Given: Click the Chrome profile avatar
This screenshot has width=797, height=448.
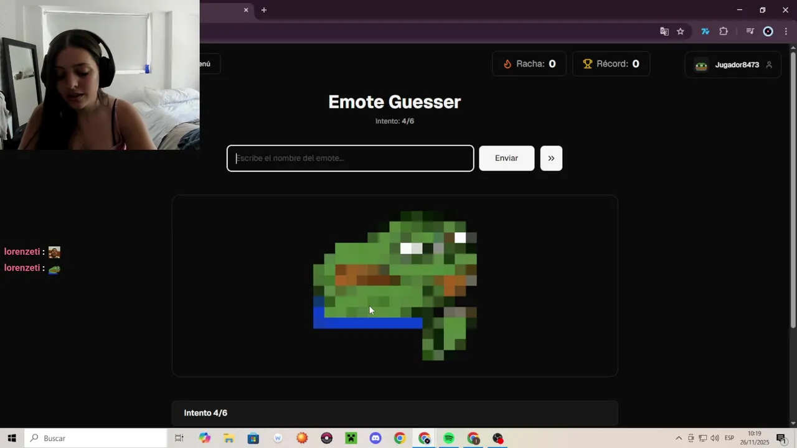Looking at the screenshot, I should click(768, 31).
